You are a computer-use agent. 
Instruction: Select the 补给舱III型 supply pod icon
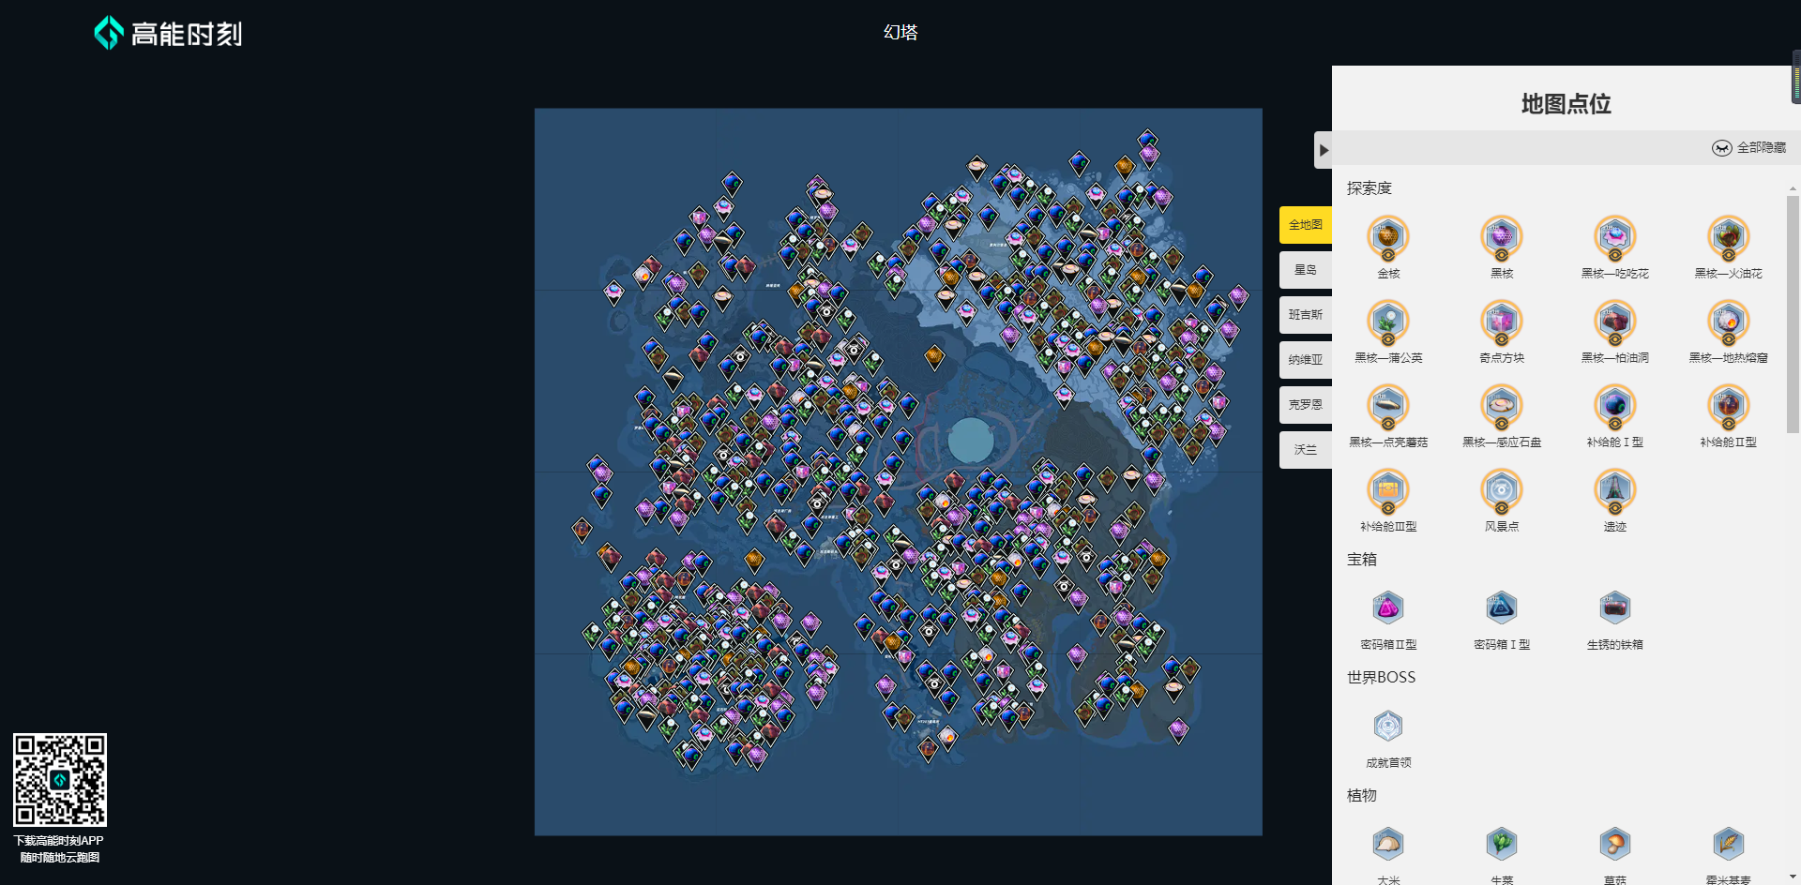click(x=1388, y=491)
